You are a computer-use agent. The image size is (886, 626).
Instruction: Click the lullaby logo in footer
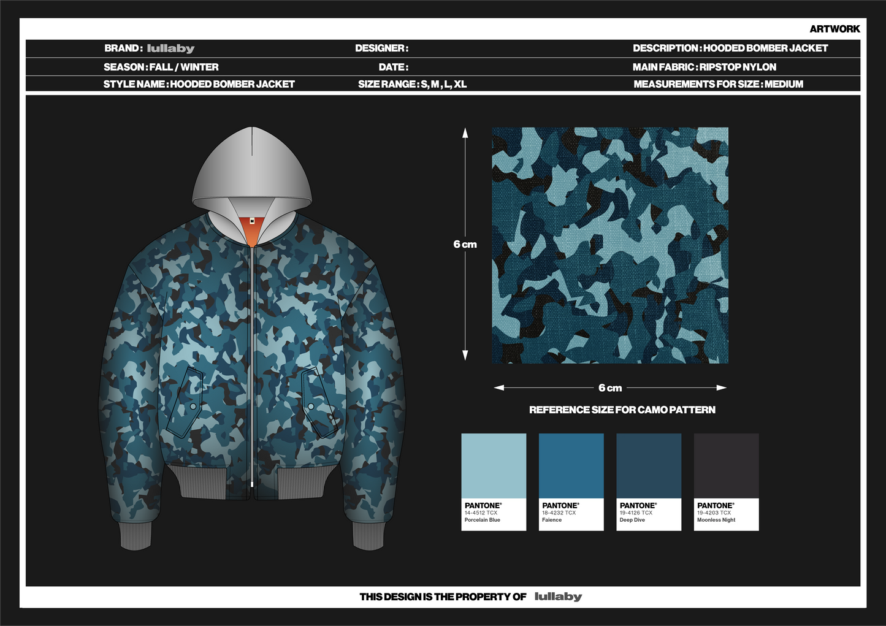click(558, 597)
